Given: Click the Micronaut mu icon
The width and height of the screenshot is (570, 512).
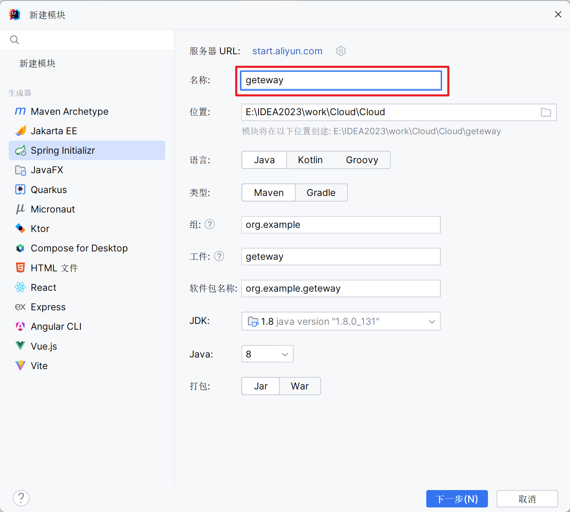Looking at the screenshot, I should [x=20, y=209].
